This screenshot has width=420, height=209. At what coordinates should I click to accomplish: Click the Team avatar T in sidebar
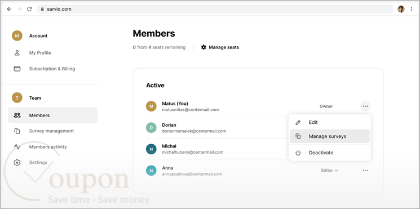17,97
